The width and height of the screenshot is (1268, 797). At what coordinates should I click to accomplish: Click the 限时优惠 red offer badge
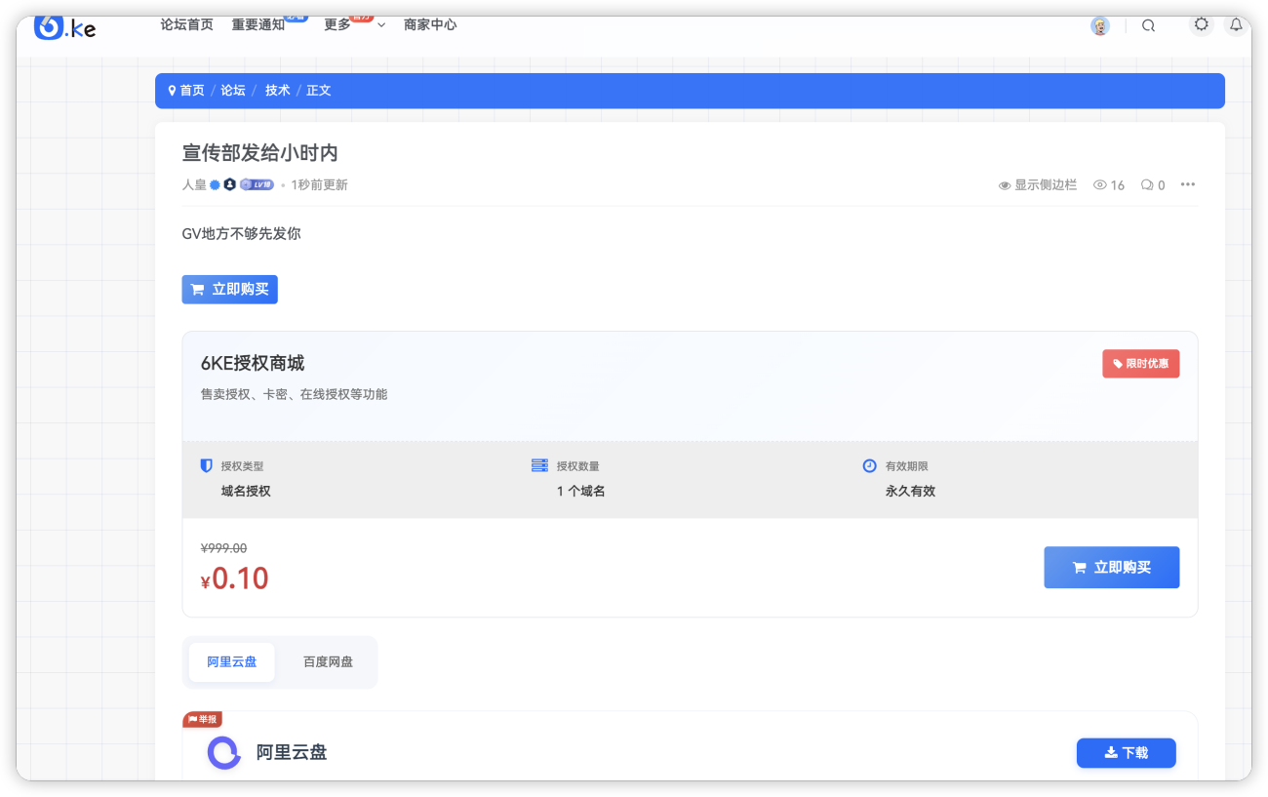point(1140,362)
